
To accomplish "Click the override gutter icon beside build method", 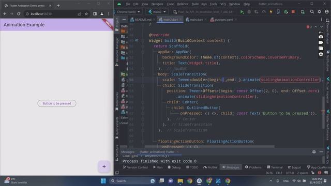I will click(137, 40).
